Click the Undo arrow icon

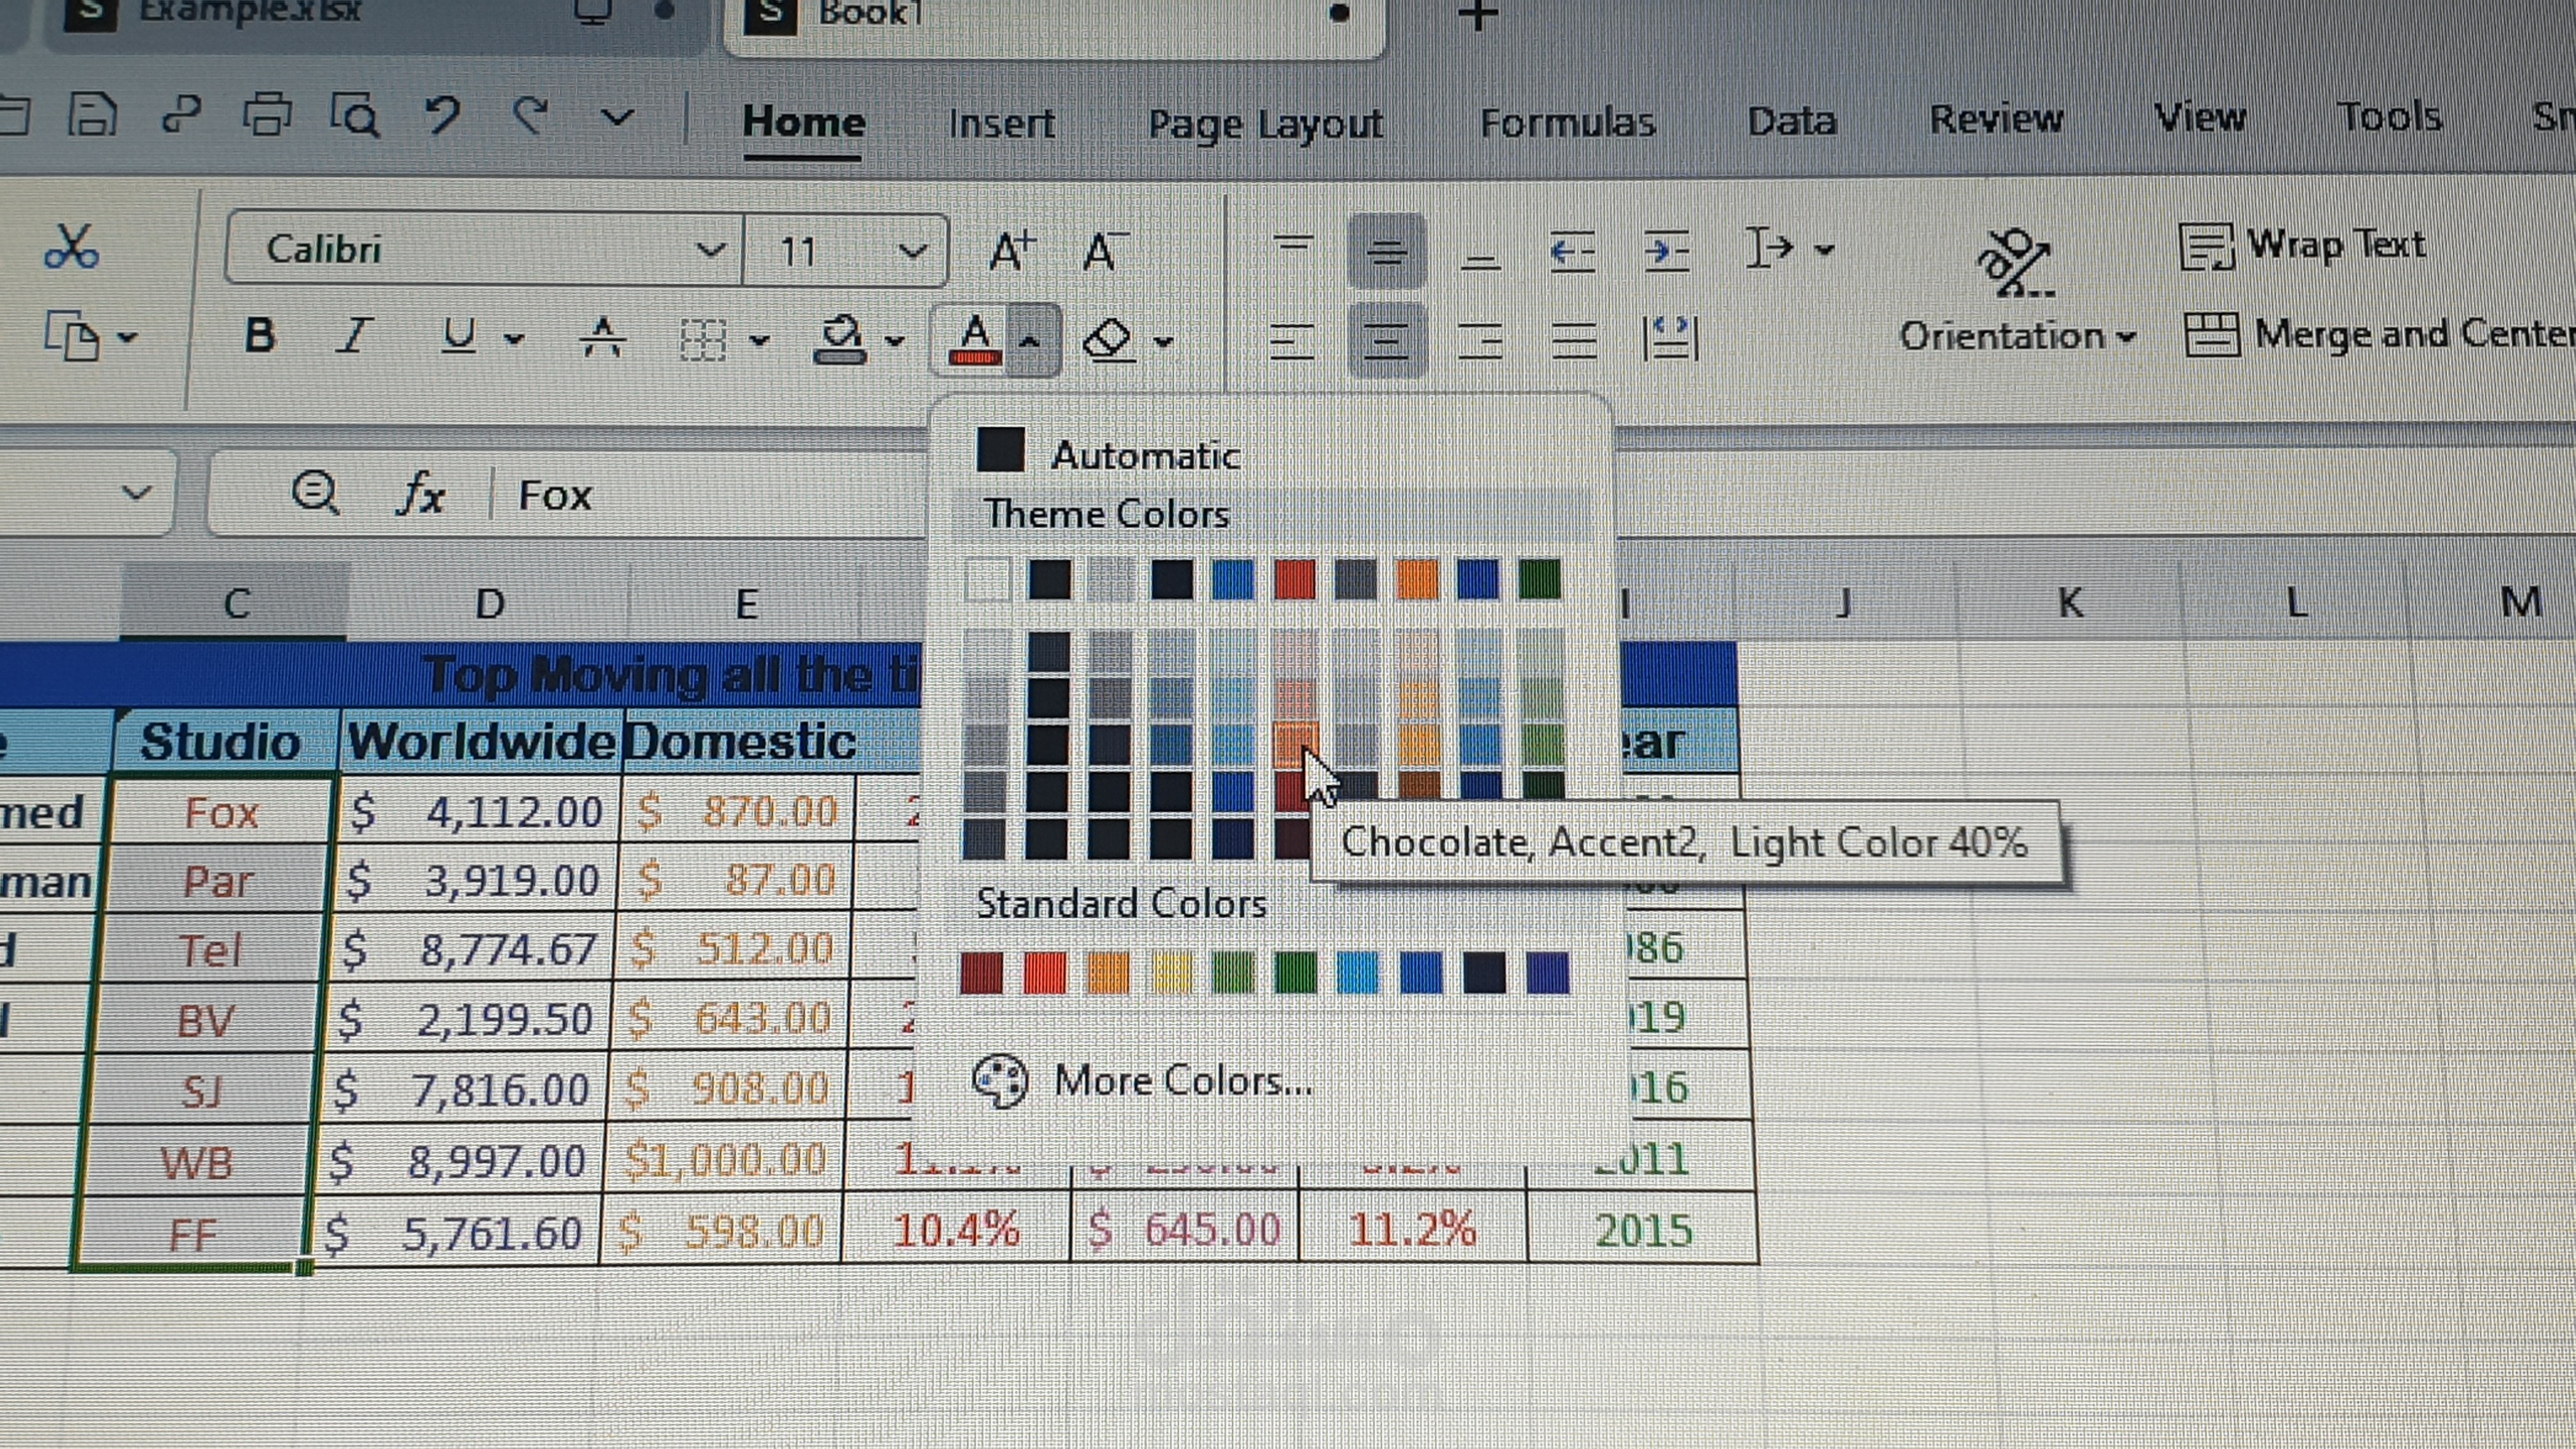[441, 115]
